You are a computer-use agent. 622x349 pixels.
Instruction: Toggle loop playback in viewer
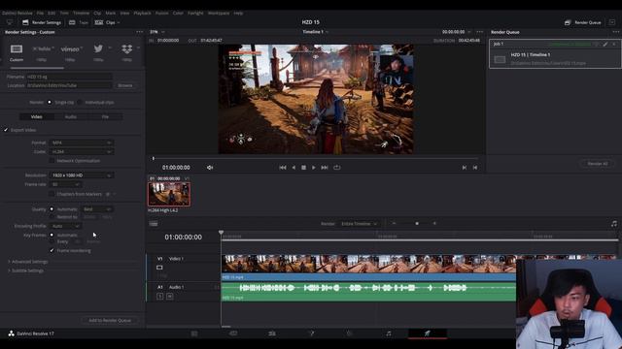337,168
